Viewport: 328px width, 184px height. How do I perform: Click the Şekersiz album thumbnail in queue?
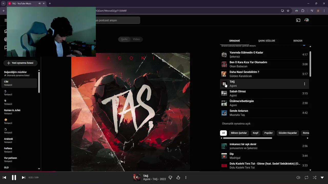click(x=224, y=55)
